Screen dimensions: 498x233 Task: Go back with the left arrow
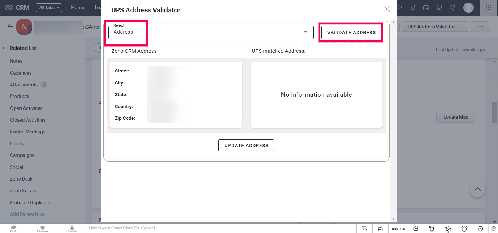pyautogui.click(x=10, y=27)
